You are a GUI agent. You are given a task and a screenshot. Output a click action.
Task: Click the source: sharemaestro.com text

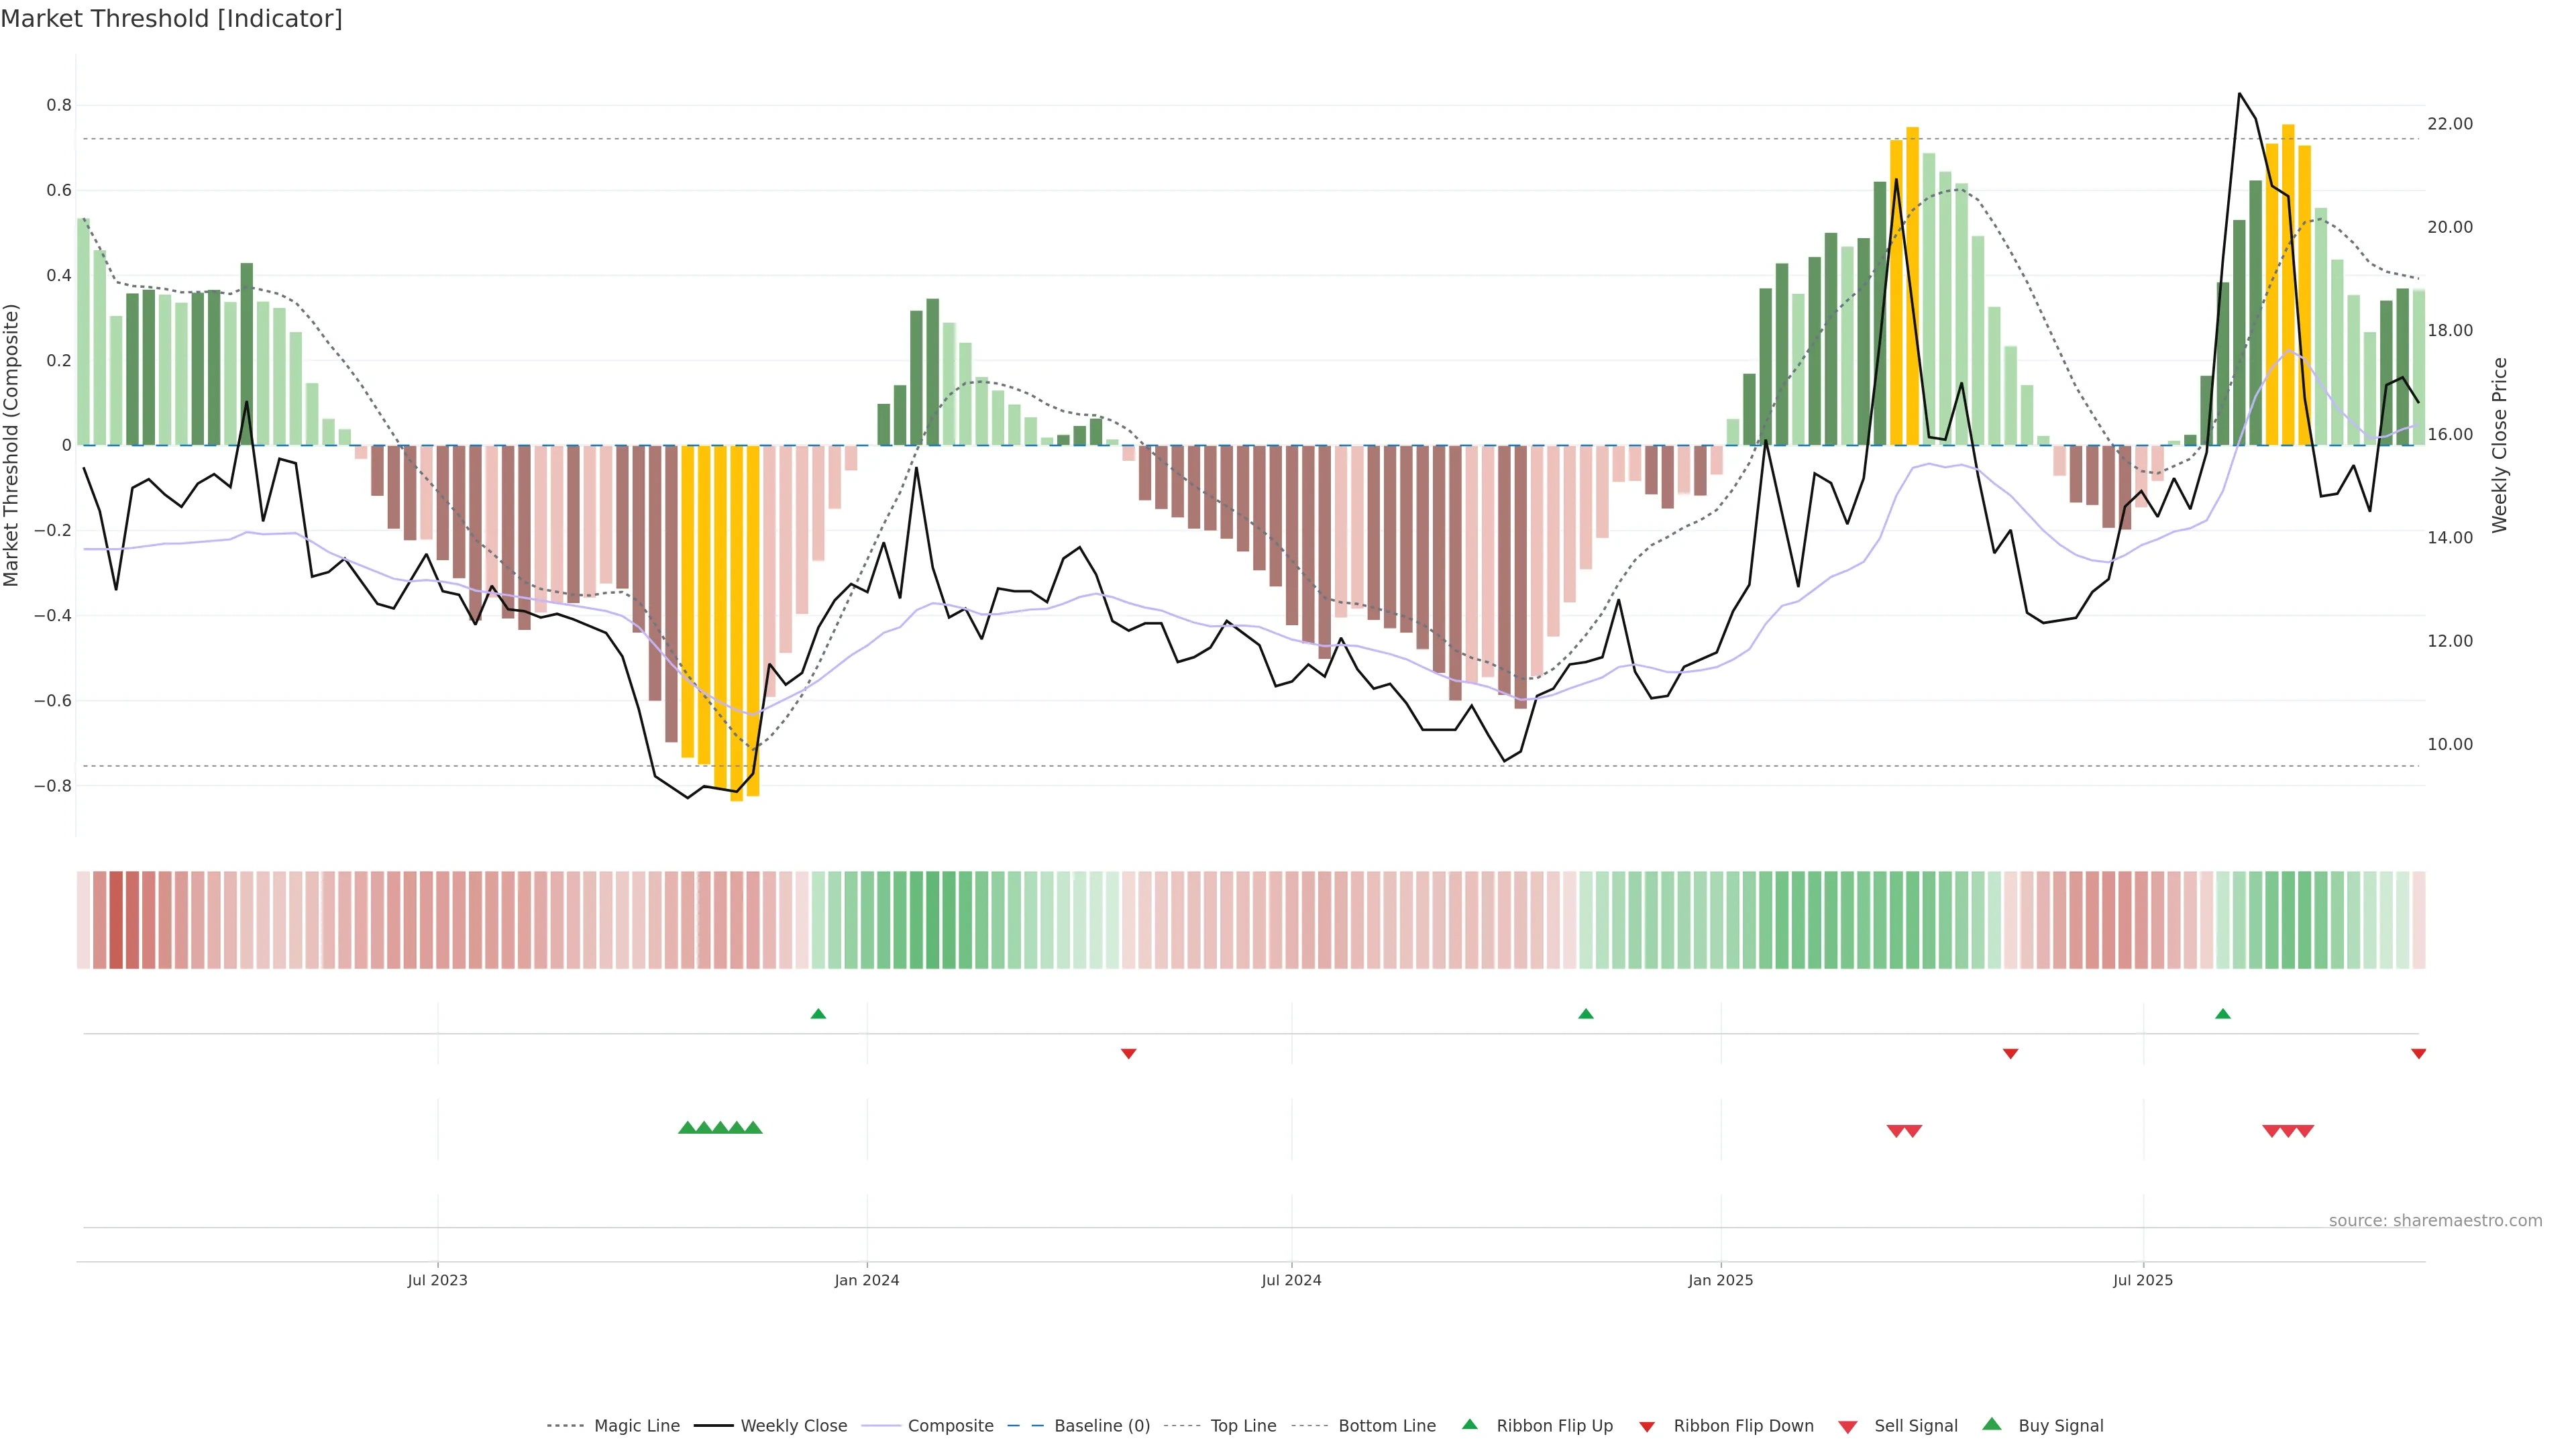coord(2435,1221)
